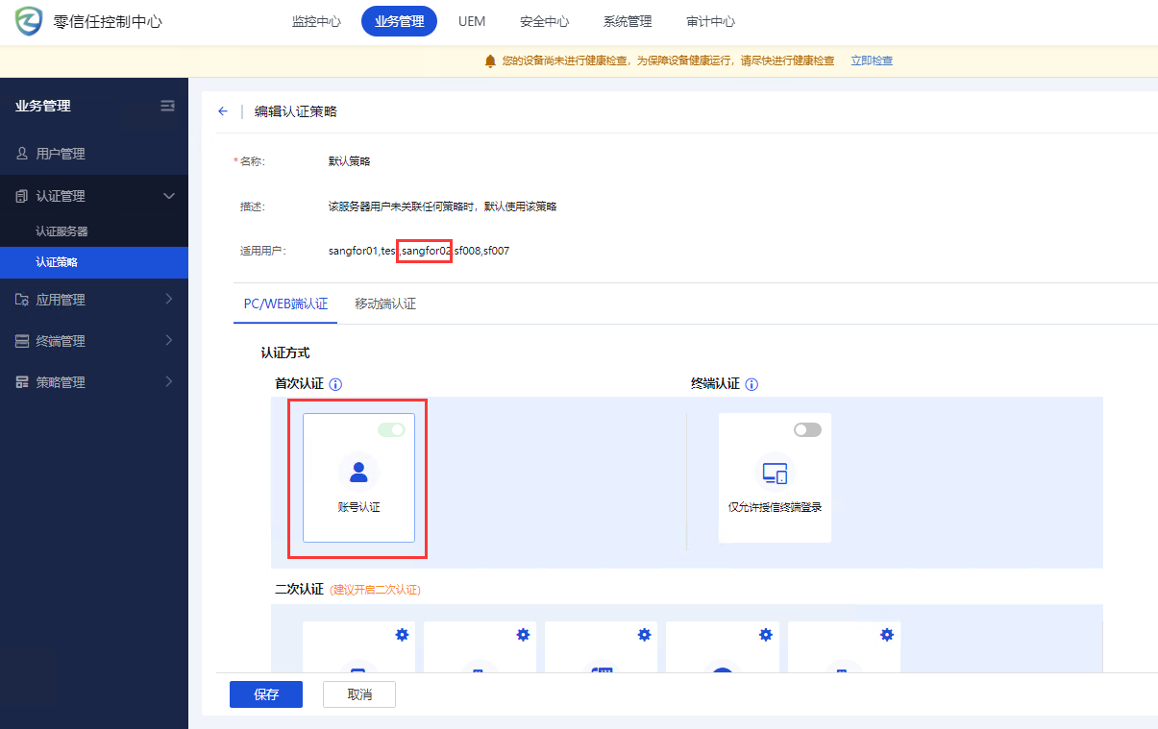Click the user sangfor01 in the 适用用户 list
Image resolution: width=1158 pixels, height=729 pixels.
353,252
